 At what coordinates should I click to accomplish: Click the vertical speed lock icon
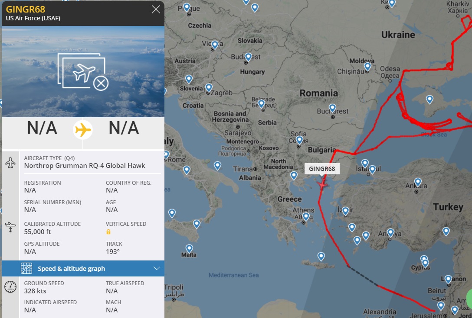(108, 232)
